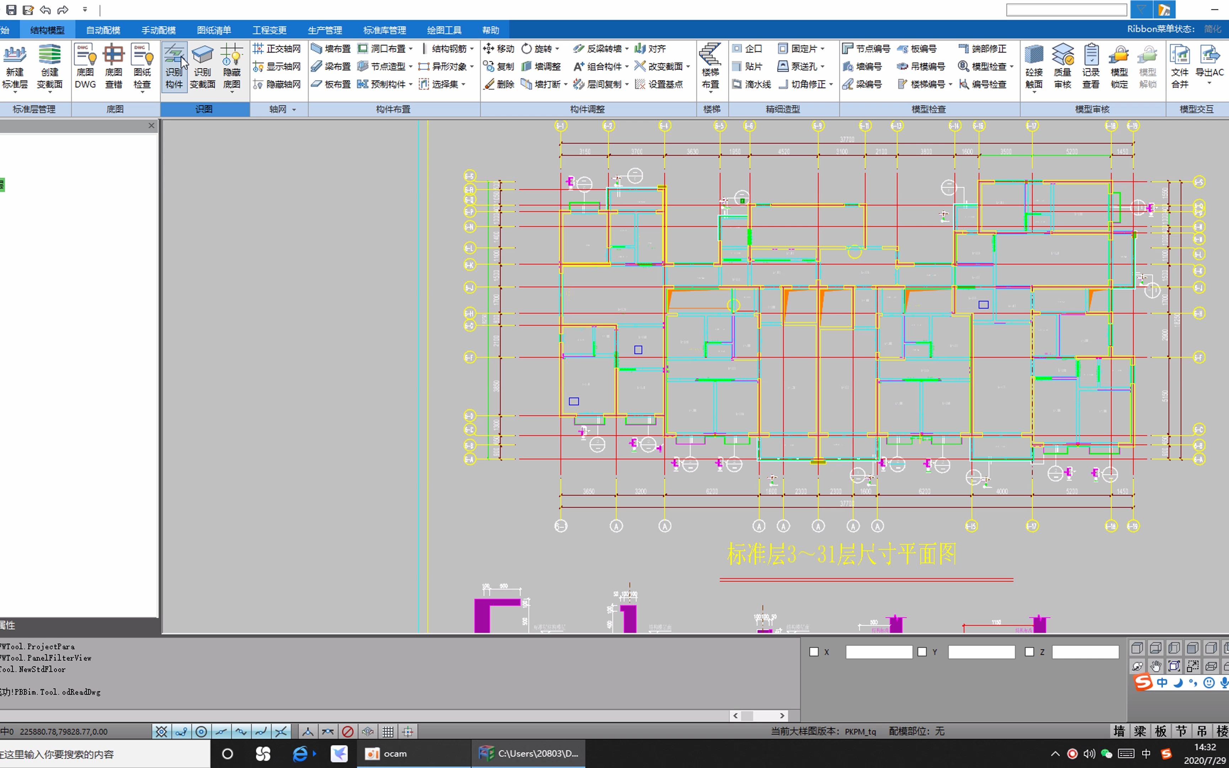1229x768 pixels.
Task: Expand the 旋转 dropdown
Action: point(557,49)
